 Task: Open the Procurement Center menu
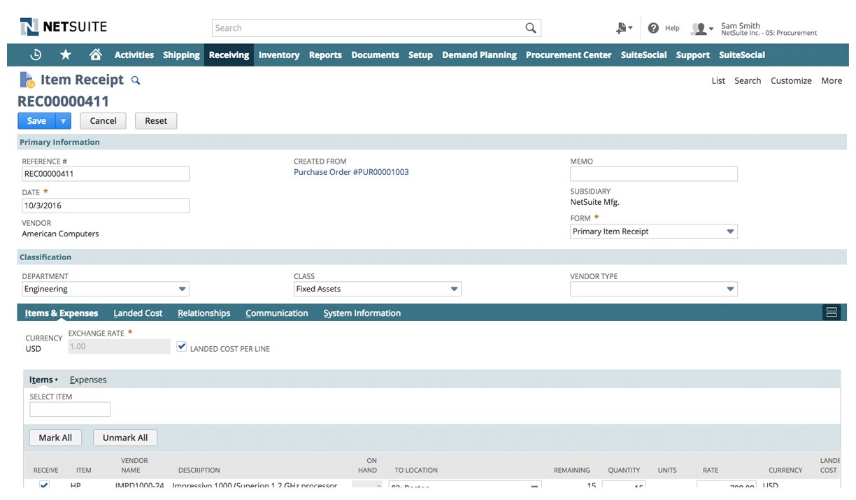click(x=569, y=55)
